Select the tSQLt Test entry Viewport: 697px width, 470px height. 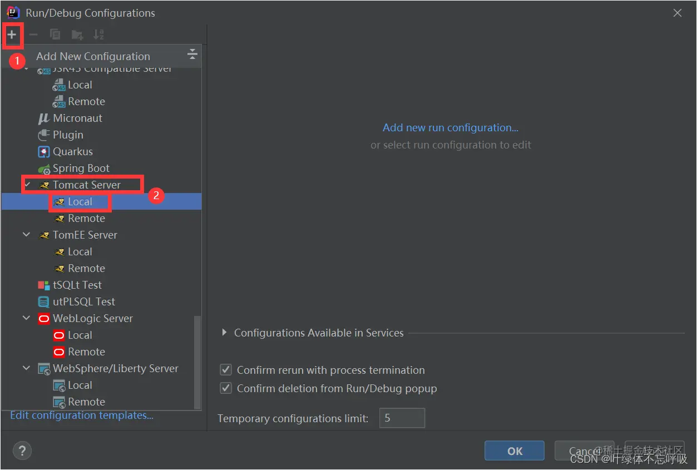tap(77, 285)
